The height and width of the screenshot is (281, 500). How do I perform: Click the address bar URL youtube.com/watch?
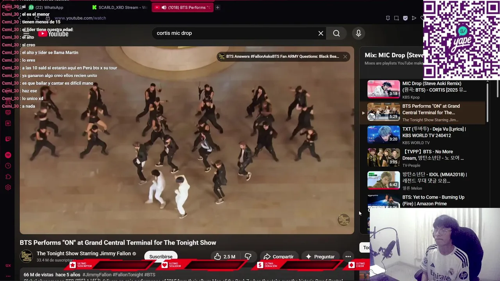point(80,18)
